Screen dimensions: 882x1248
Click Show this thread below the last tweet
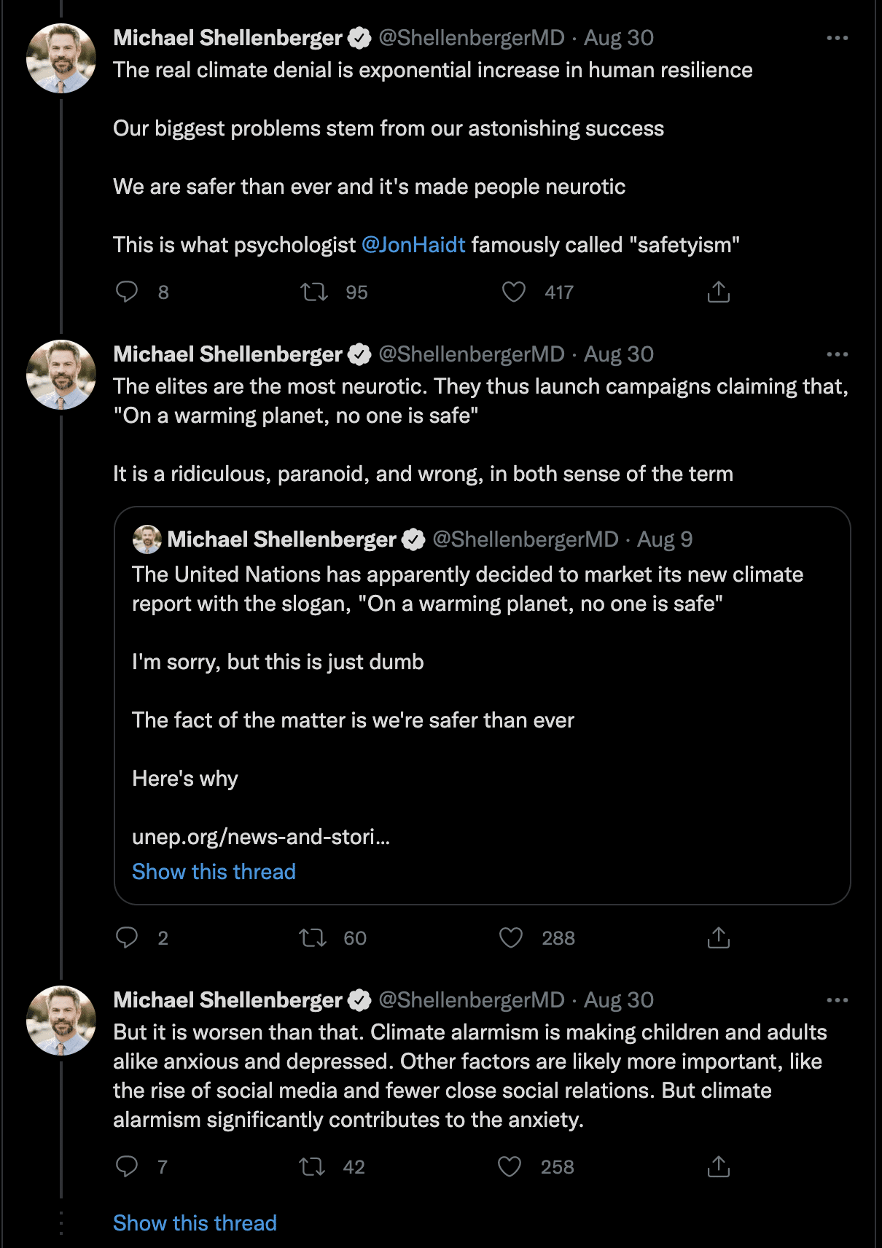coord(195,1222)
